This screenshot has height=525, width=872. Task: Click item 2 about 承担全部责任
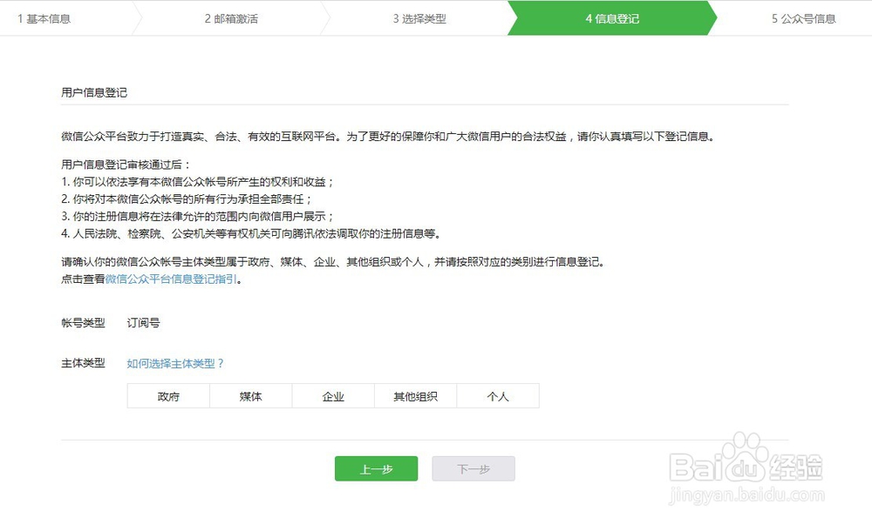click(x=187, y=199)
